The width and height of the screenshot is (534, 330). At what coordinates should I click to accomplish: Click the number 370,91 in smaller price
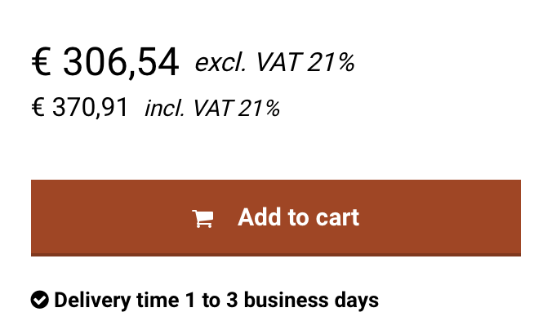pos(90,108)
